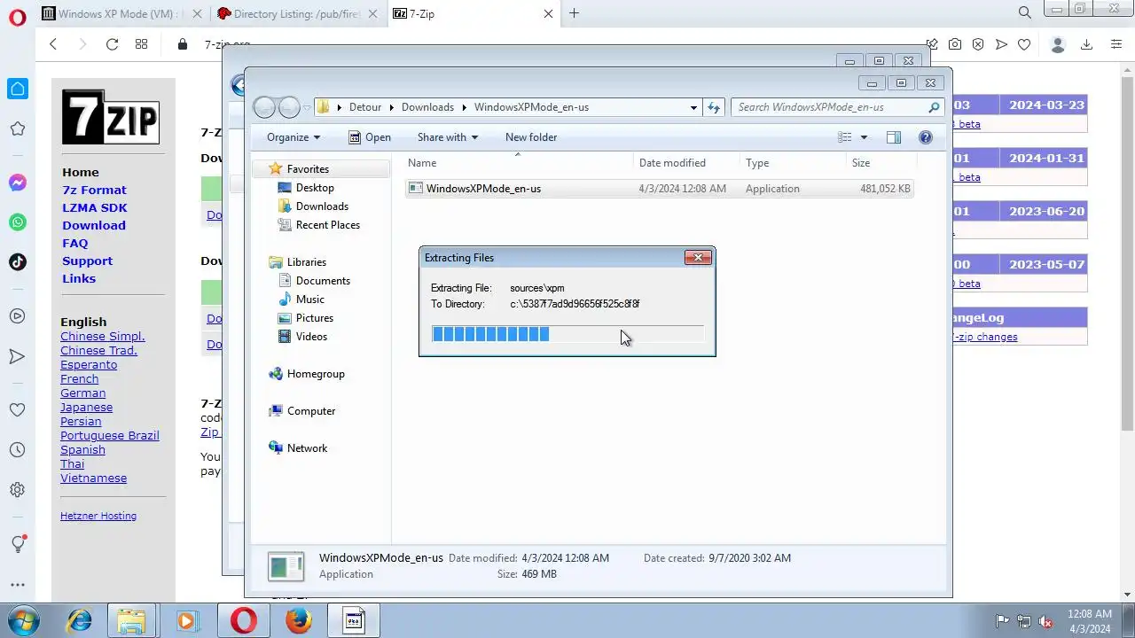Open LZMA SDK link

tap(95, 207)
